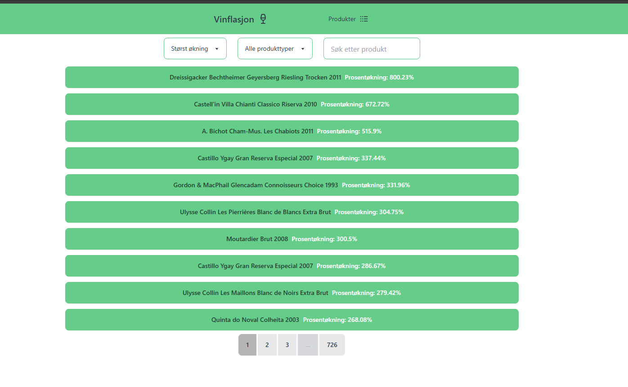The image size is (628, 387).
Task: Select Castell'in Villa Chianti Classico Riserva 2010
Action: [x=292, y=104]
